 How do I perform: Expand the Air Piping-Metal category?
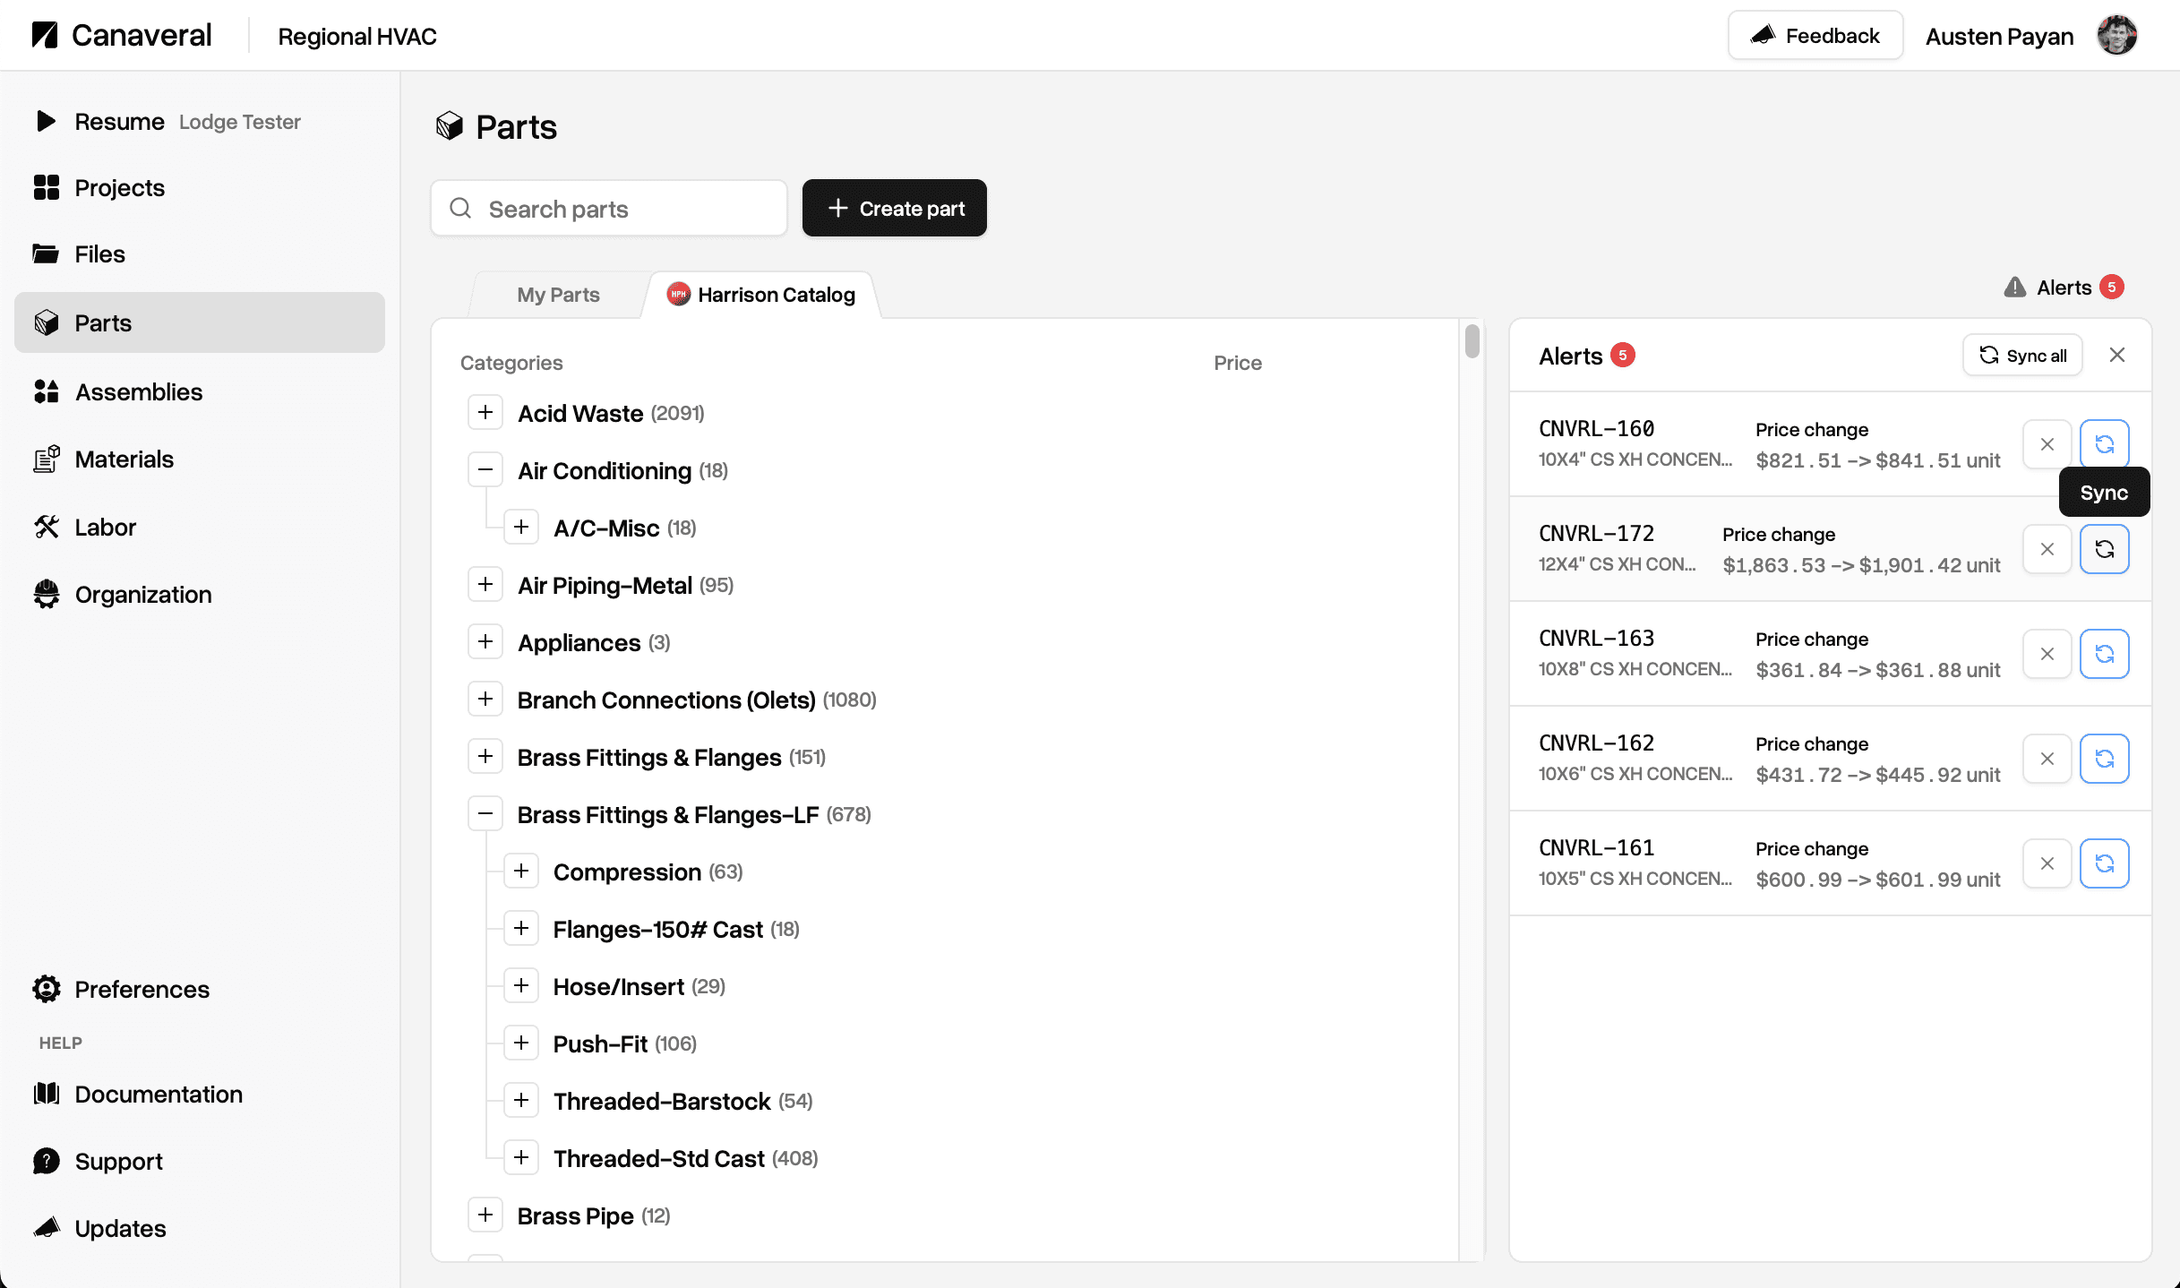pyautogui.click(x=485, y=585)
